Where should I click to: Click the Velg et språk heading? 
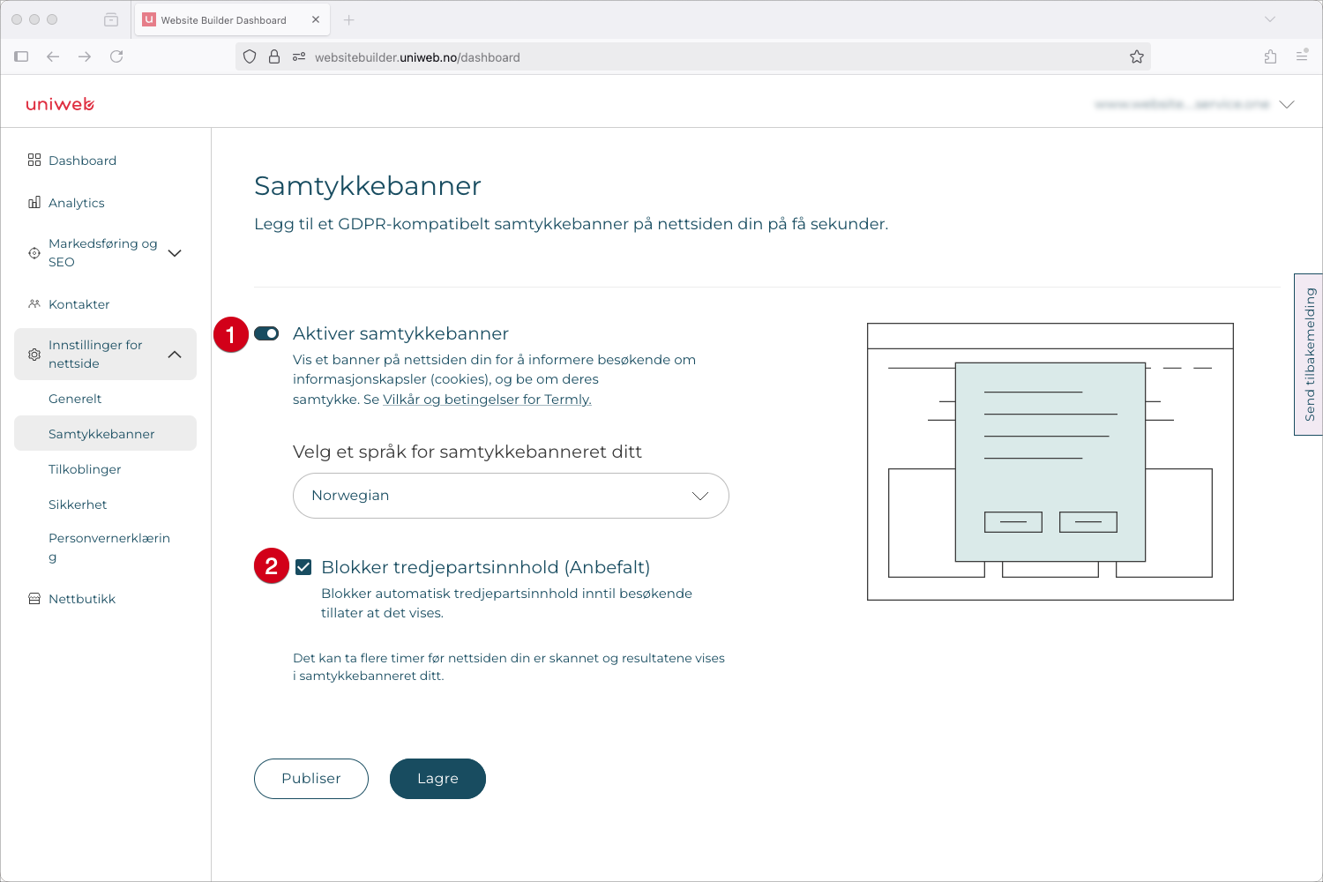click(x=467, y=452)
